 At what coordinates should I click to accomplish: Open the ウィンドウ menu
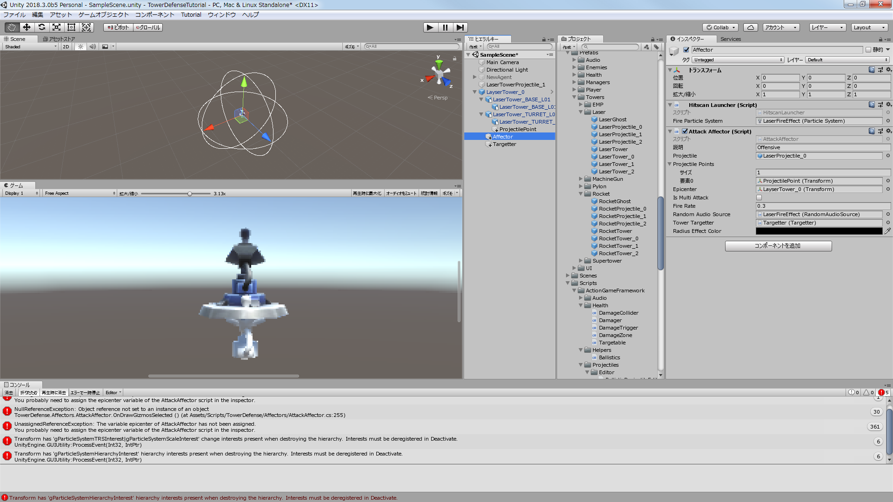tap(222, 15)
